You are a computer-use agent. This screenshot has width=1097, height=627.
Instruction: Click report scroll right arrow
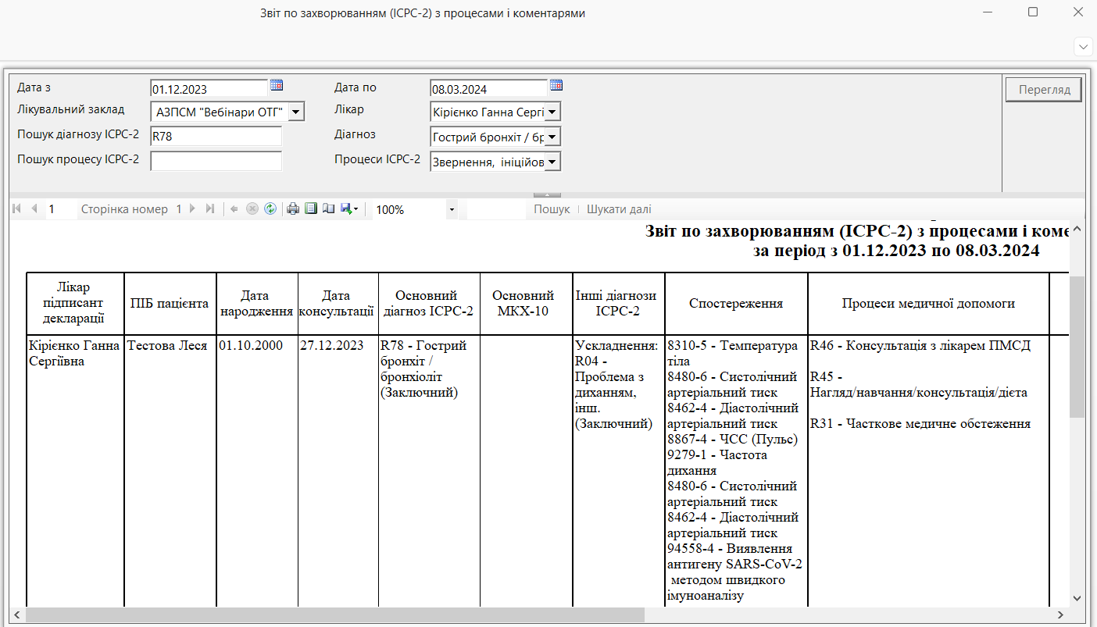1059,615
